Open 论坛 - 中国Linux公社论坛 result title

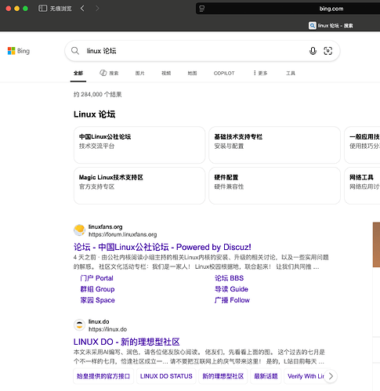click(162, 247)
